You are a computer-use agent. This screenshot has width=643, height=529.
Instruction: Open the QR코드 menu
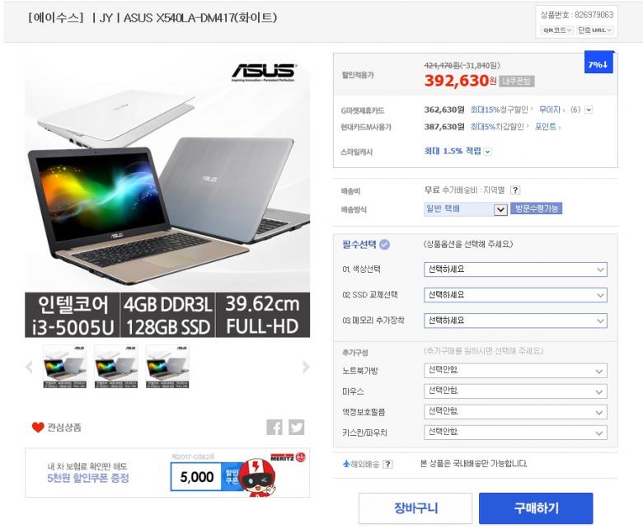(557, 30)
